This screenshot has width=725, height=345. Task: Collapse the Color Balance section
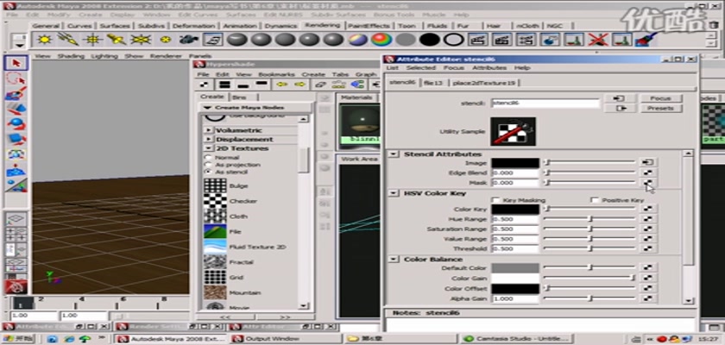pyautogui.click(x=393, y=259)
